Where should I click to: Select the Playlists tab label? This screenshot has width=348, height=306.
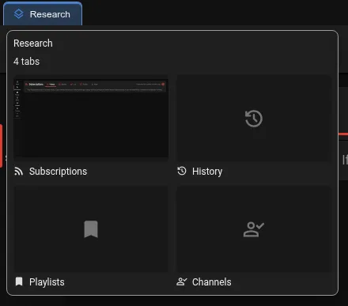(x=47, y=282)
